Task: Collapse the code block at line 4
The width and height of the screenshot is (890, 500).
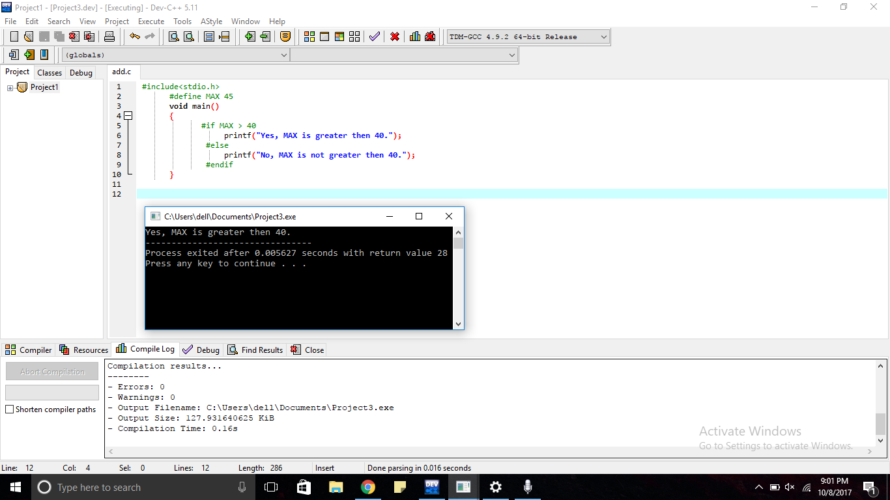Action: (128, 115)
